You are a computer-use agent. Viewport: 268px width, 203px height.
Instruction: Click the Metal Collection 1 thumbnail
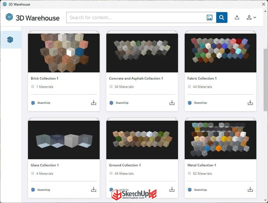220,140
